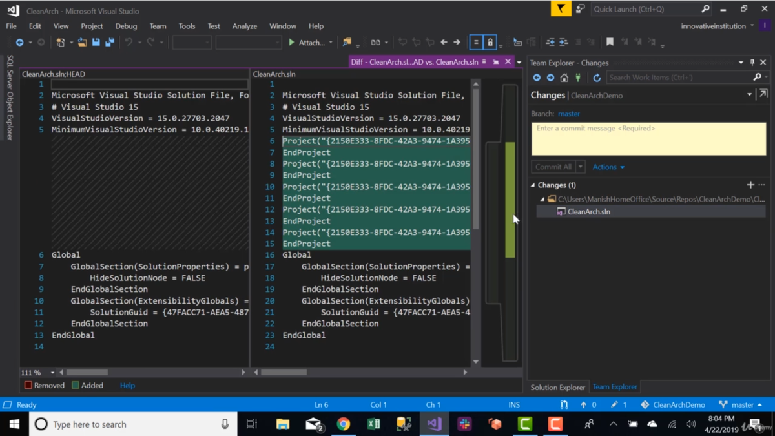Open the innovativeinstitution account dropdown
Image resolution: width=775 pixels, height=436 pixels.
tap(718, 26)
